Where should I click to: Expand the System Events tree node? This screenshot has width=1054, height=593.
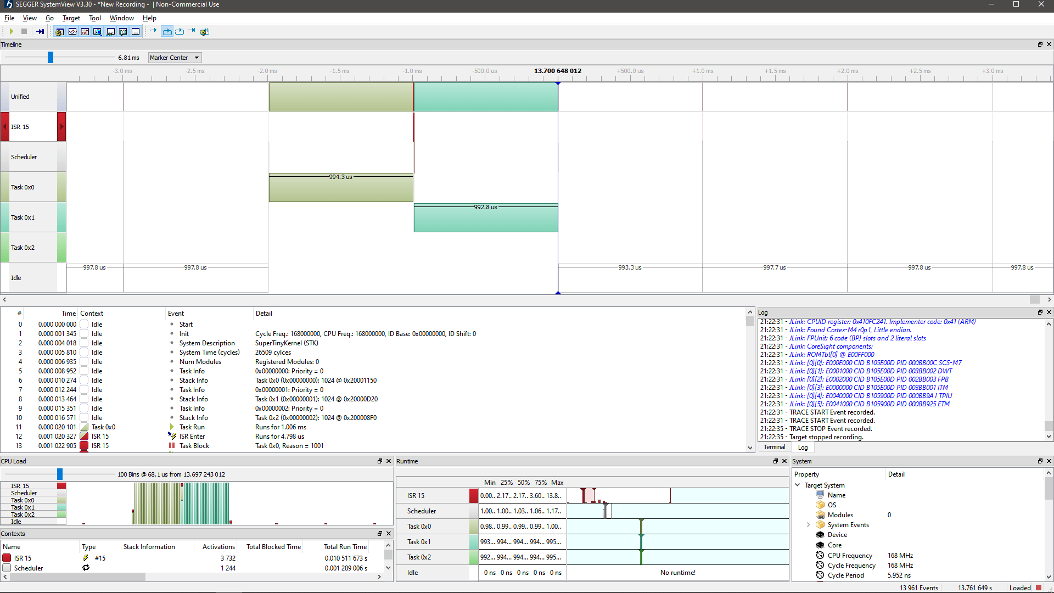point(808,525)
